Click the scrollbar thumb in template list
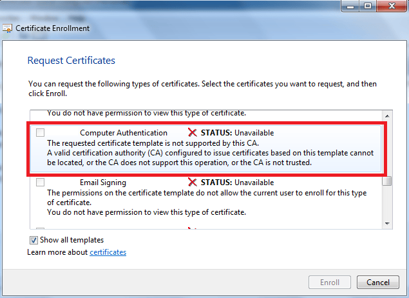Image resolution: width=409 pixels, height=298 pixels. [387, 181]
